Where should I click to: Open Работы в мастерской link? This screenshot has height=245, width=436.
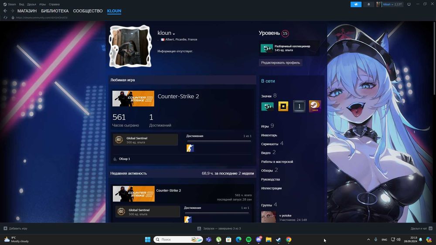pos(277,161)
